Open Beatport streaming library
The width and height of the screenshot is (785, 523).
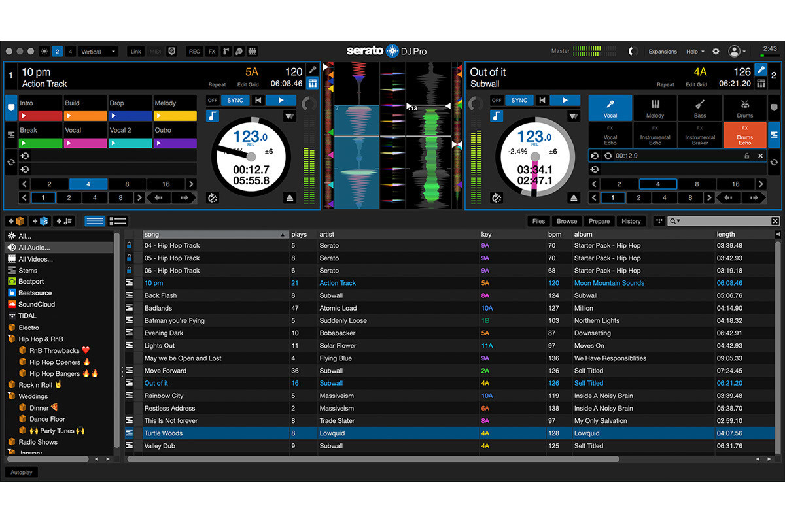(31, 282)
